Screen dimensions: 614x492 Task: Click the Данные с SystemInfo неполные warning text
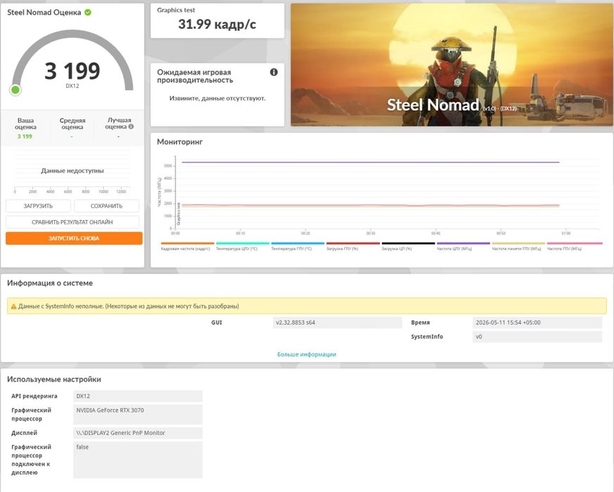[x=129, y=306]
